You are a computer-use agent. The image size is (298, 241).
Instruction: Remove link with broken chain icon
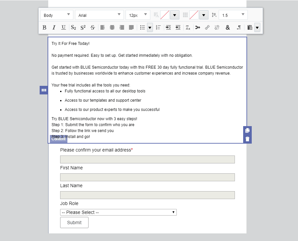[x=217, y=27]
